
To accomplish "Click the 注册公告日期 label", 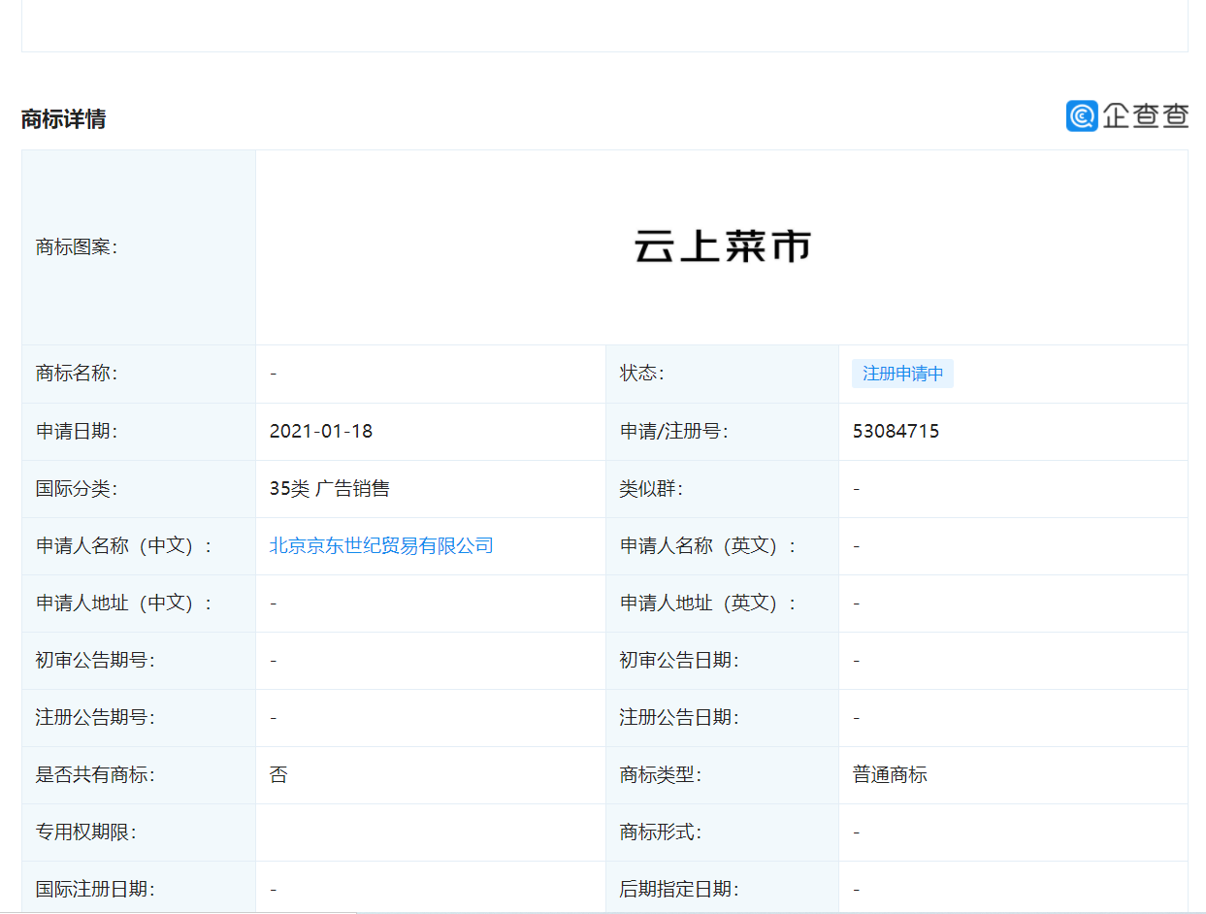I will point(679,718).
